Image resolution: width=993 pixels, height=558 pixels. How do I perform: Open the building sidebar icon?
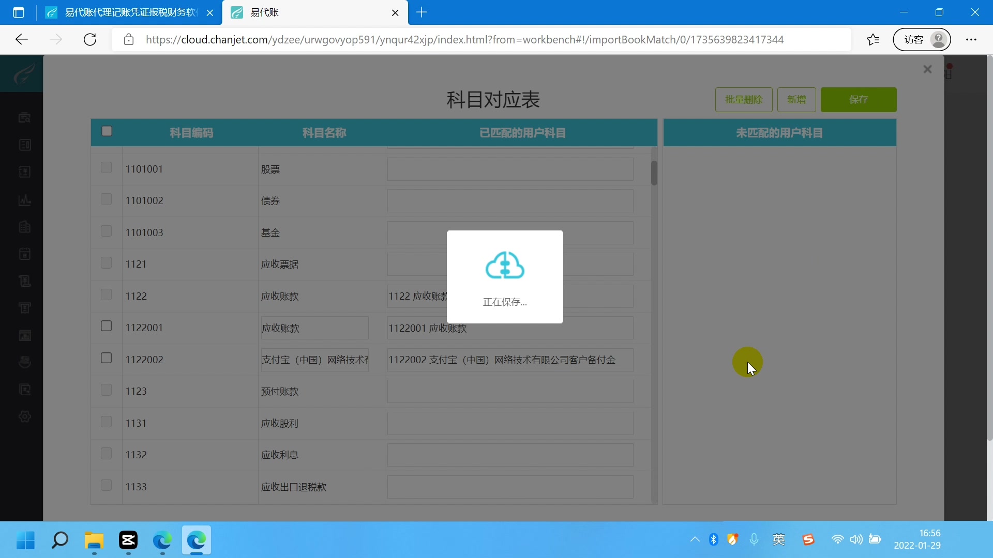pyautogui.click(x=24, y=226)
